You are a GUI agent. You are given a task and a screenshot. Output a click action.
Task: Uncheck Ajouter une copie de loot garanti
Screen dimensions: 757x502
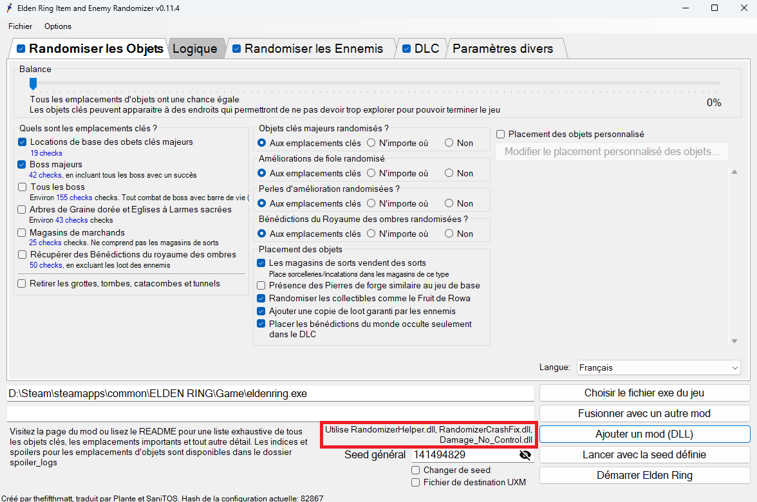[x=261, y=311]
